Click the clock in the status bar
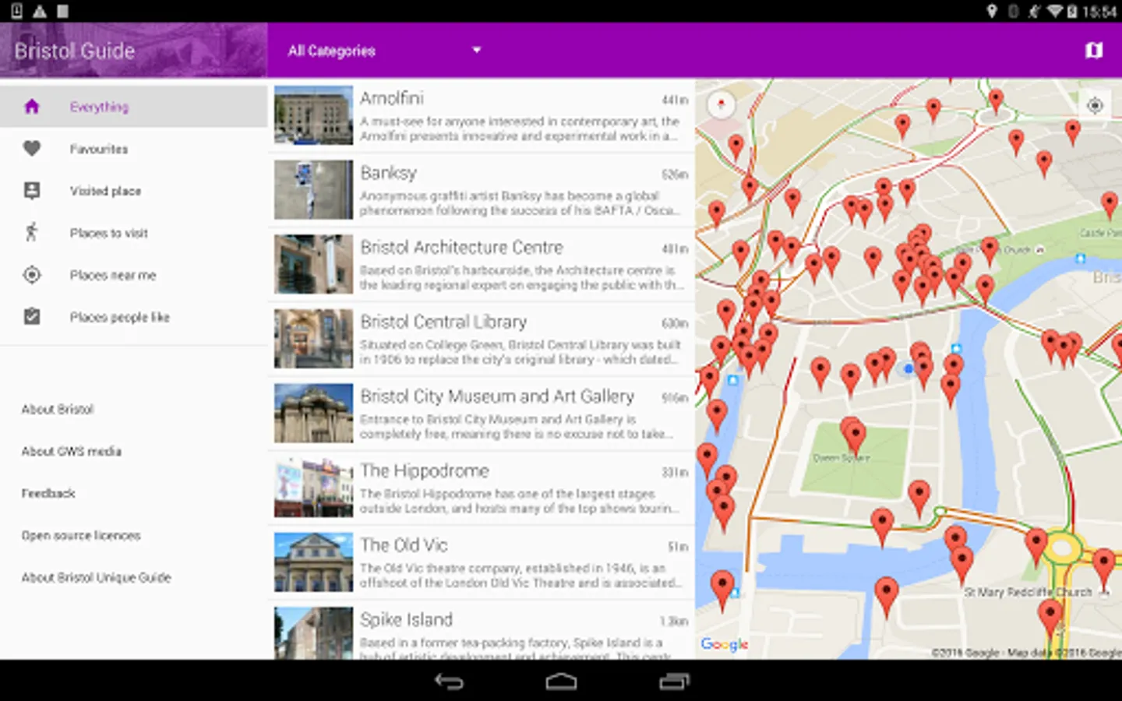The width and height of the screenshot is (1122, 701). point(1099,11)
